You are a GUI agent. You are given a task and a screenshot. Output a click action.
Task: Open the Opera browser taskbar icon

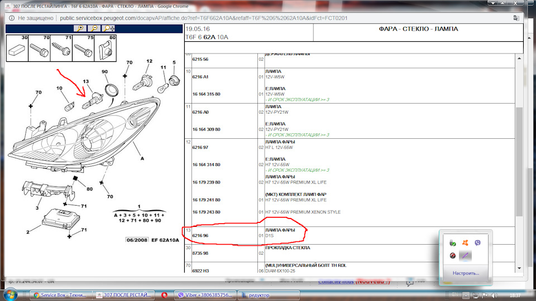164,295
